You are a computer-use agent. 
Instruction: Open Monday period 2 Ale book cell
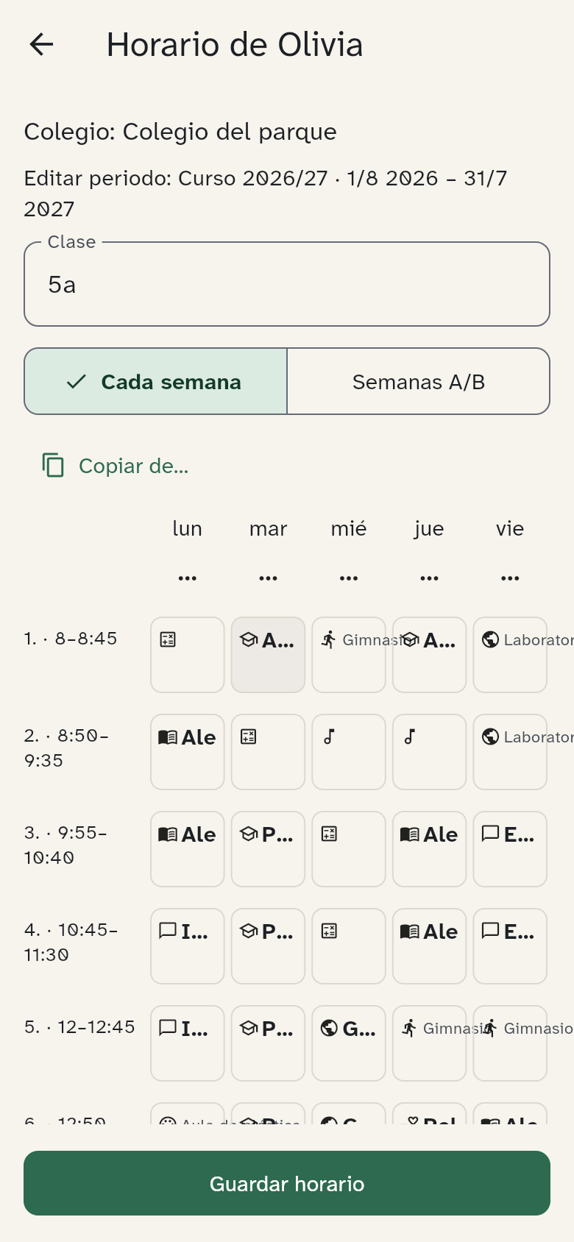(x=188, y=752)
